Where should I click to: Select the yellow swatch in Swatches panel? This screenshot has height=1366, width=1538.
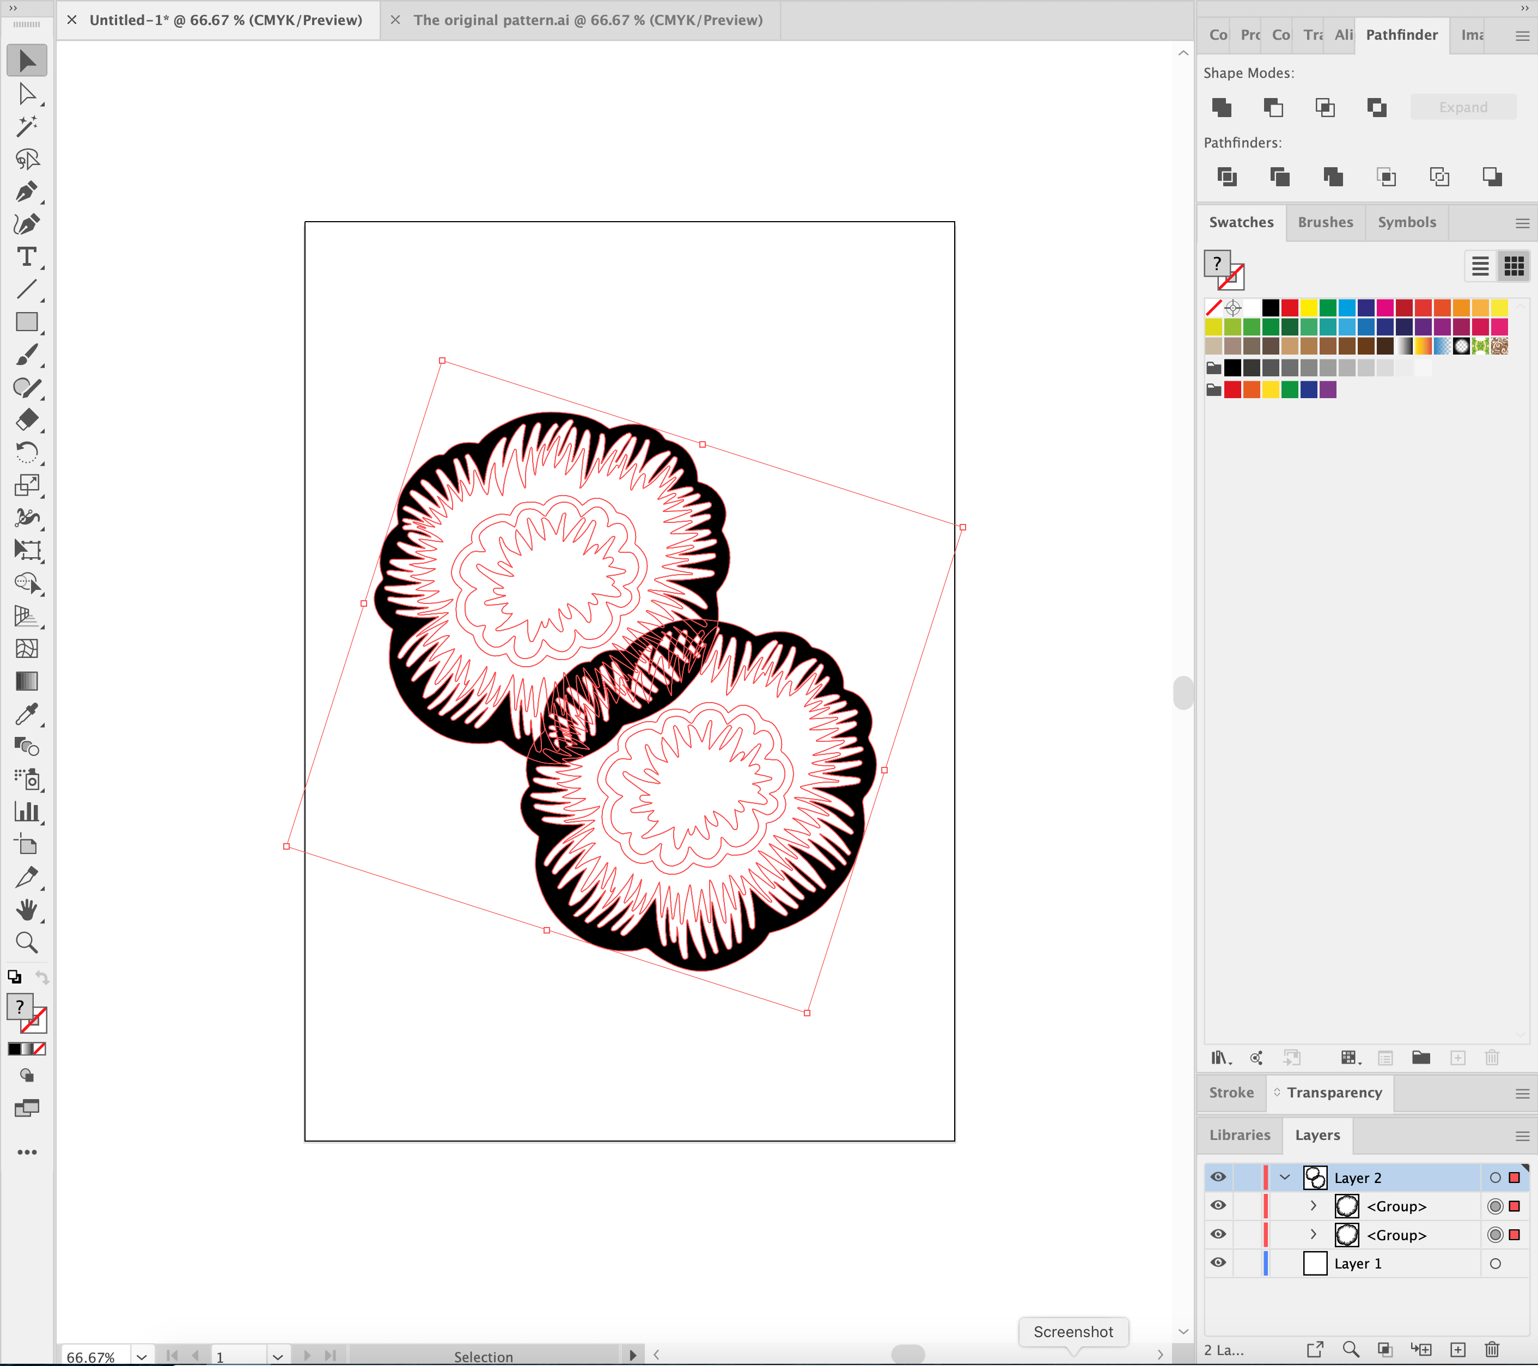pyautogui.click(x=1309, y=308)
